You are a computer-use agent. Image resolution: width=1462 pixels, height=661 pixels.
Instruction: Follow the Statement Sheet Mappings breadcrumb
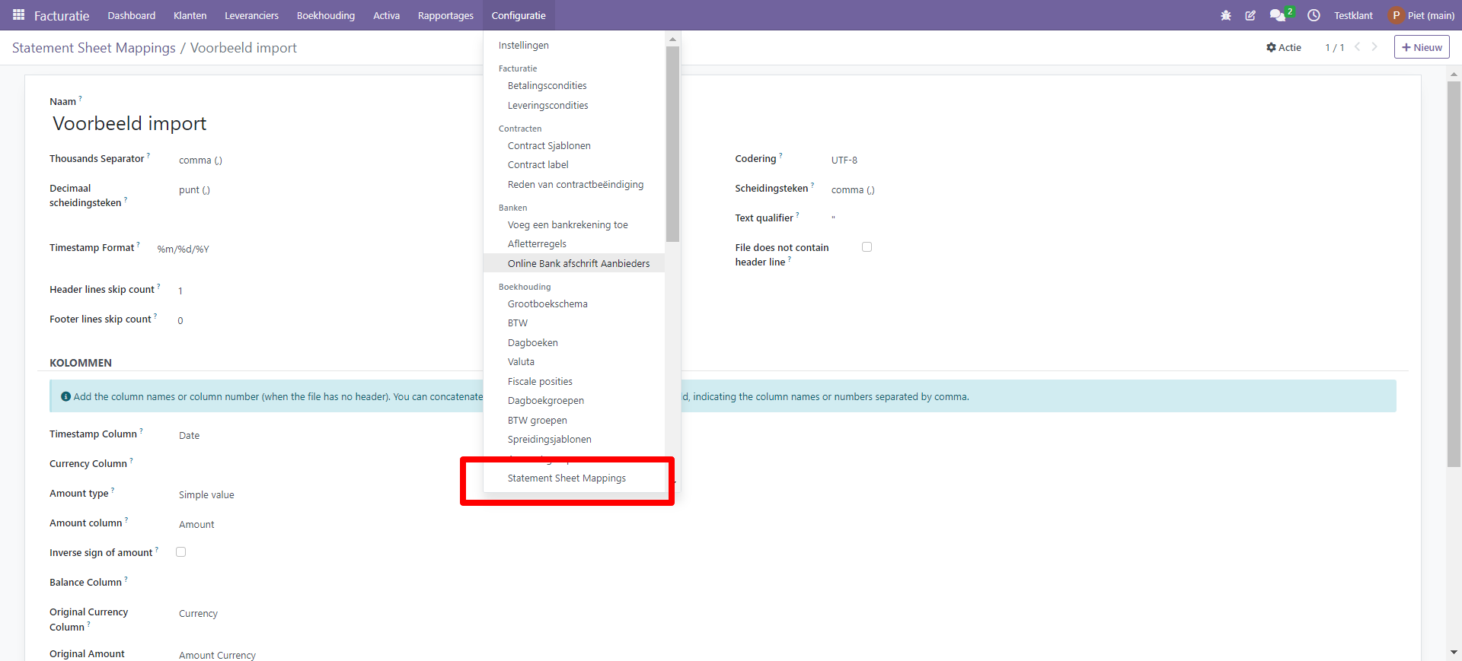[94, 48]
